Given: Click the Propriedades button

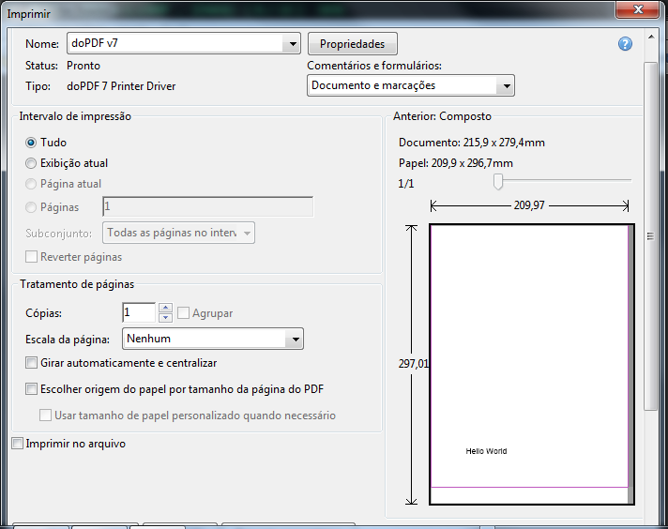Looking at the screenshot, I should click(x=353, y=44).
